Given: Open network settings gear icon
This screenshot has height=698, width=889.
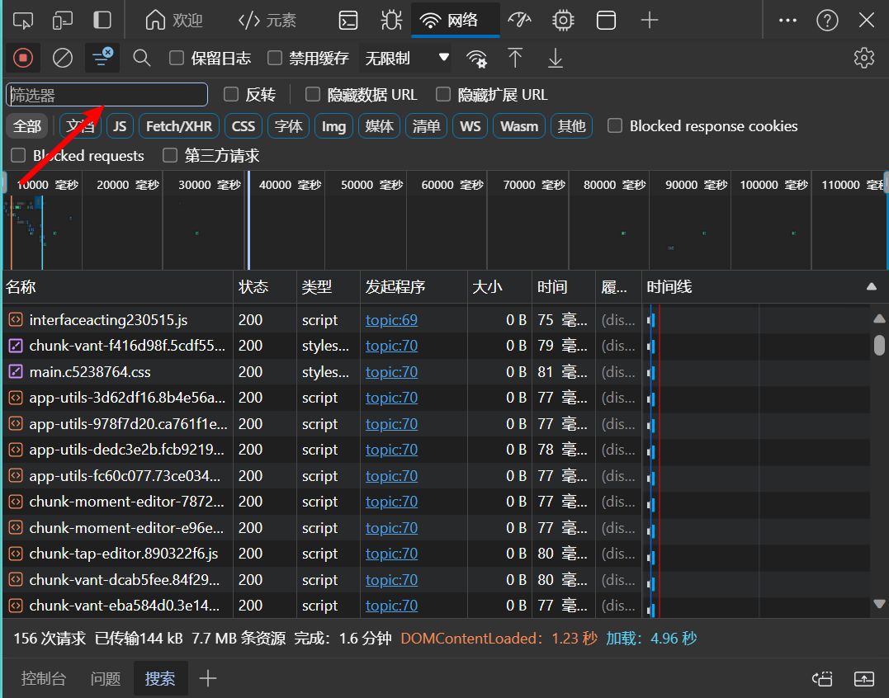Looking at the screenshot, I should [x=864, y=58].
